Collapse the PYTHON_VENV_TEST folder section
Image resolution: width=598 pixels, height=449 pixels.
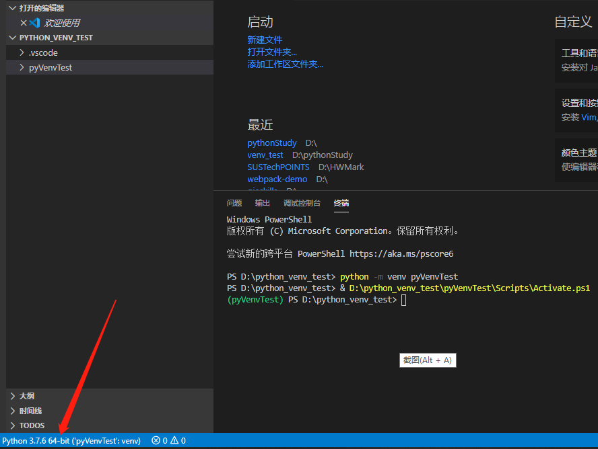coord(13,38)
